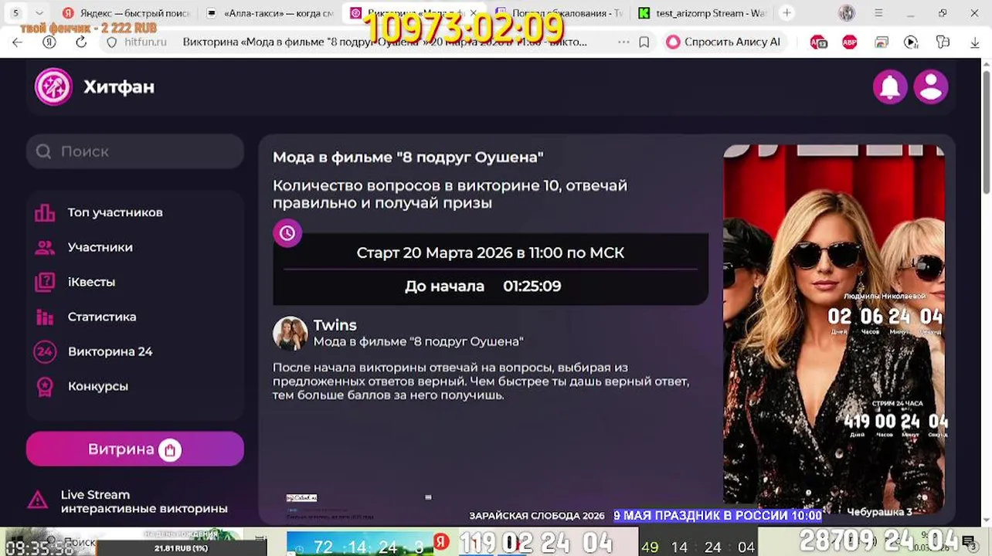The image size is (992, 556).
Task: Open address bar three-dots menu
Action: [x=623, y=42]
